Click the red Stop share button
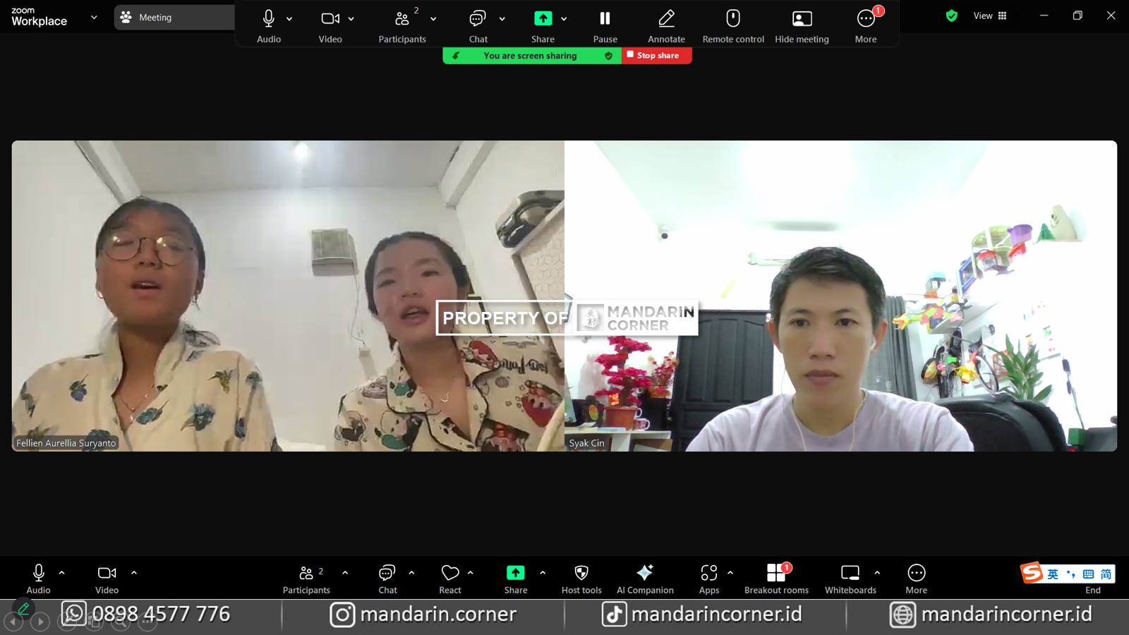 (x=656, y=56)
